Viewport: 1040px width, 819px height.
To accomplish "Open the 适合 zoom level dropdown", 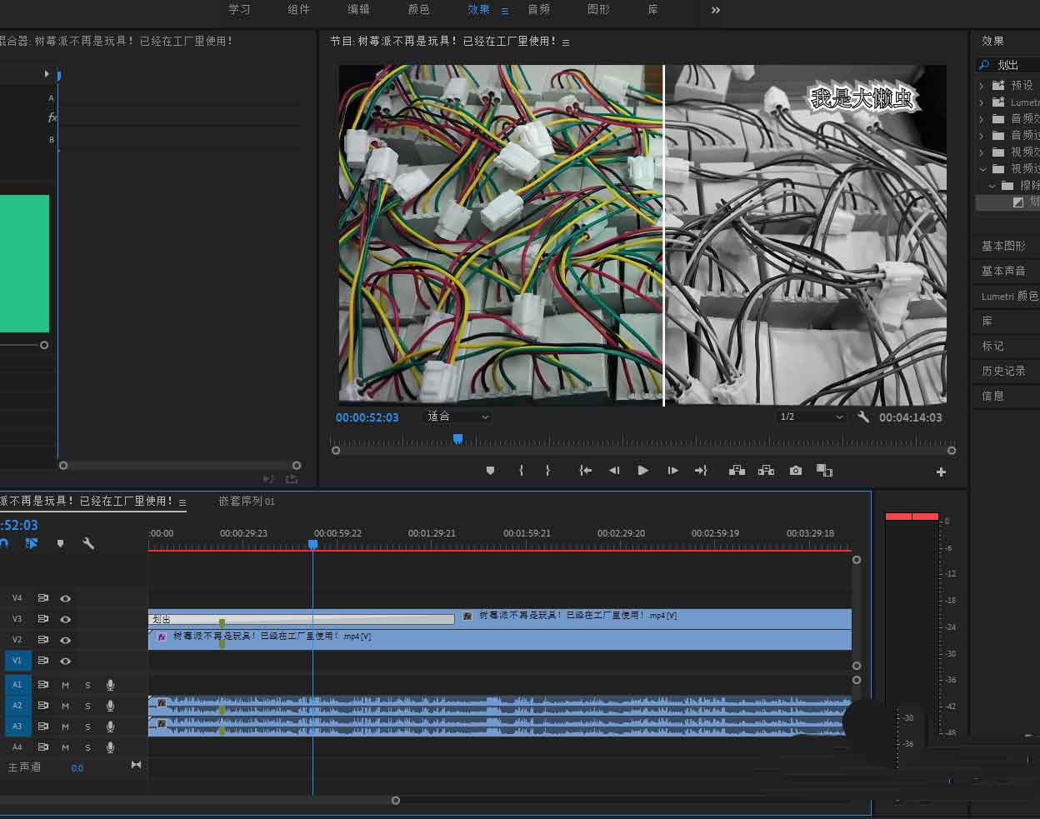I will (x=458, y=417).
